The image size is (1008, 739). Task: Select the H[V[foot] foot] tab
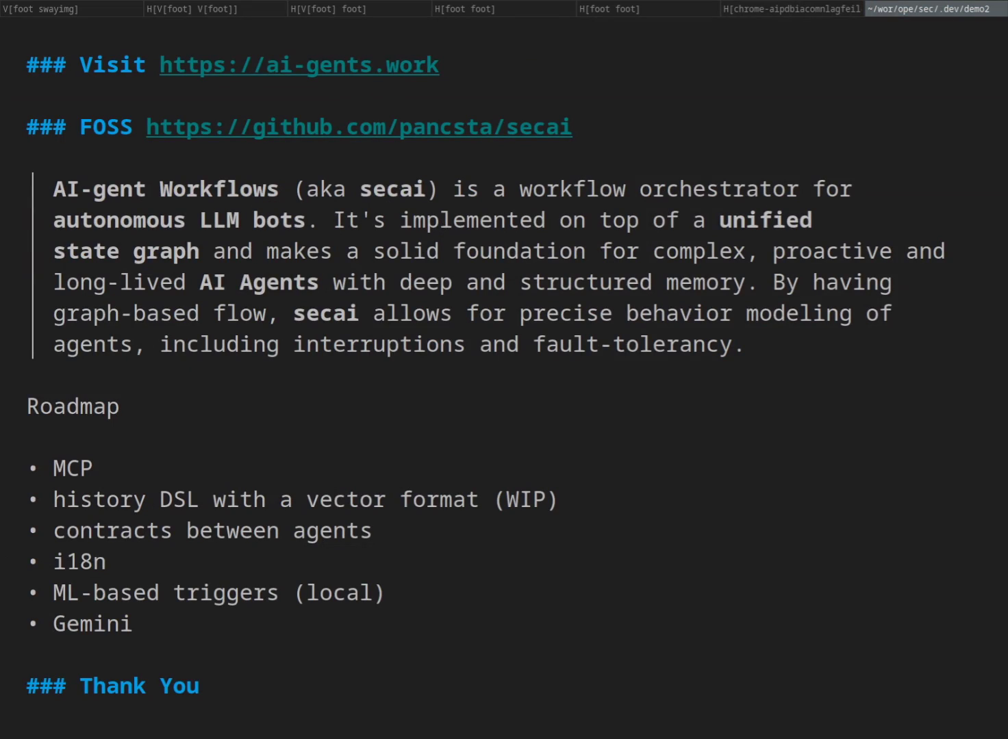point(328,9)
